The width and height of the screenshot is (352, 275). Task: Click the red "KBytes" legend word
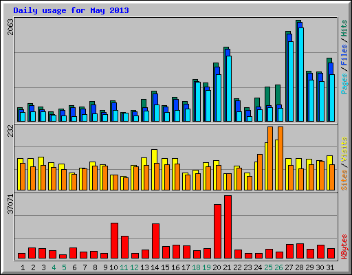344,247
